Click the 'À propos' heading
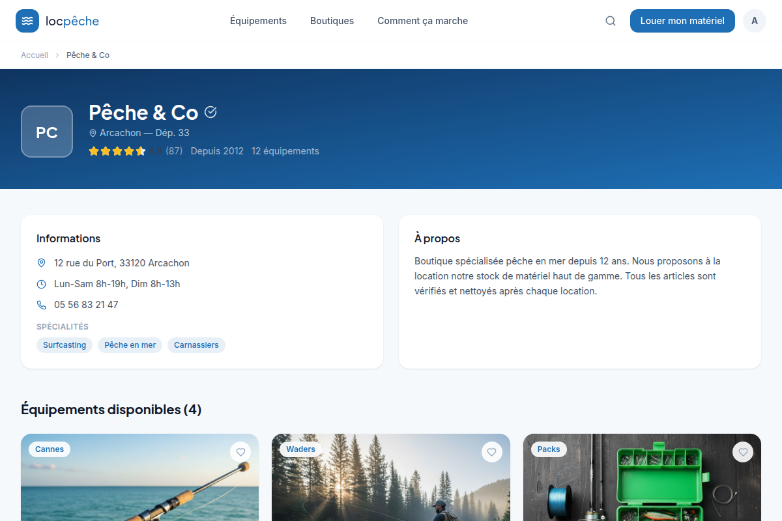This screenshot has height=521, width=782. coord(437,238)
